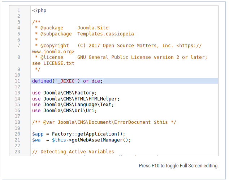Click the use Joomla\CMS\Uri\Uri statement
The height and width of the screenshot is (182, 229).
64,110
